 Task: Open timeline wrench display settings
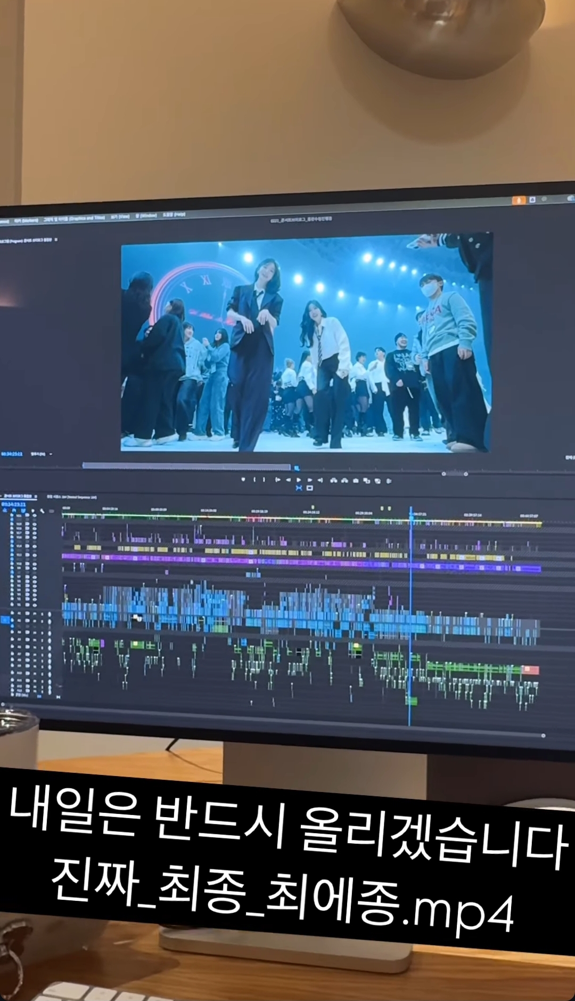coord(42,511)
